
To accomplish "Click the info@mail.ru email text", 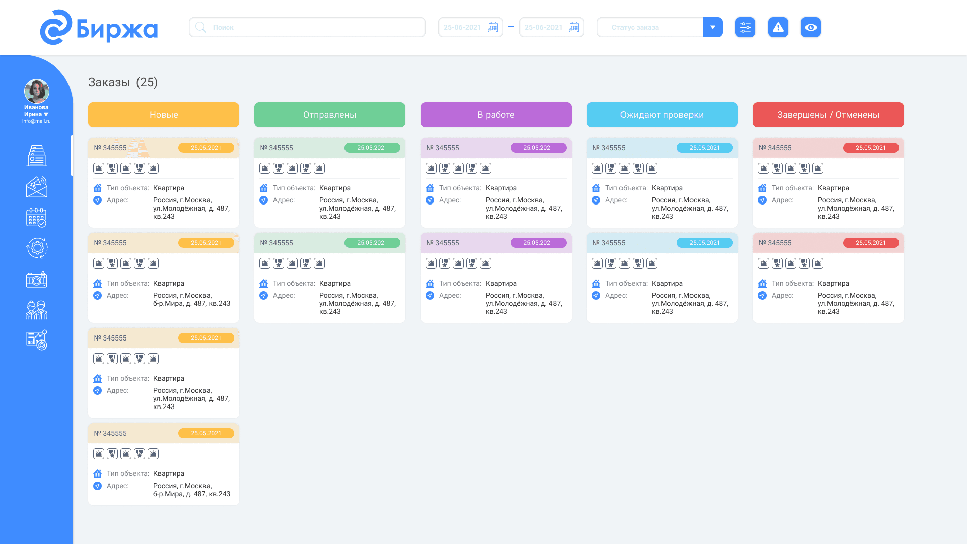I will click(x=36, y=121).
